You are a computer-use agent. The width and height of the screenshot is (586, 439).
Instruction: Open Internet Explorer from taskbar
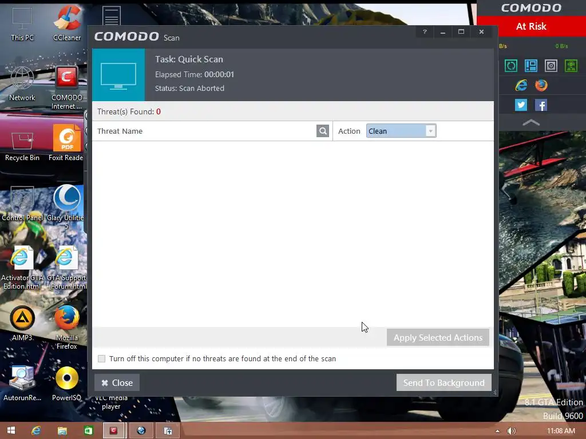(x=36, y=431)
